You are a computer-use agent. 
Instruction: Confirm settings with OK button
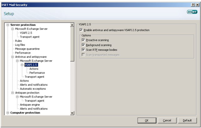[147, 120]
